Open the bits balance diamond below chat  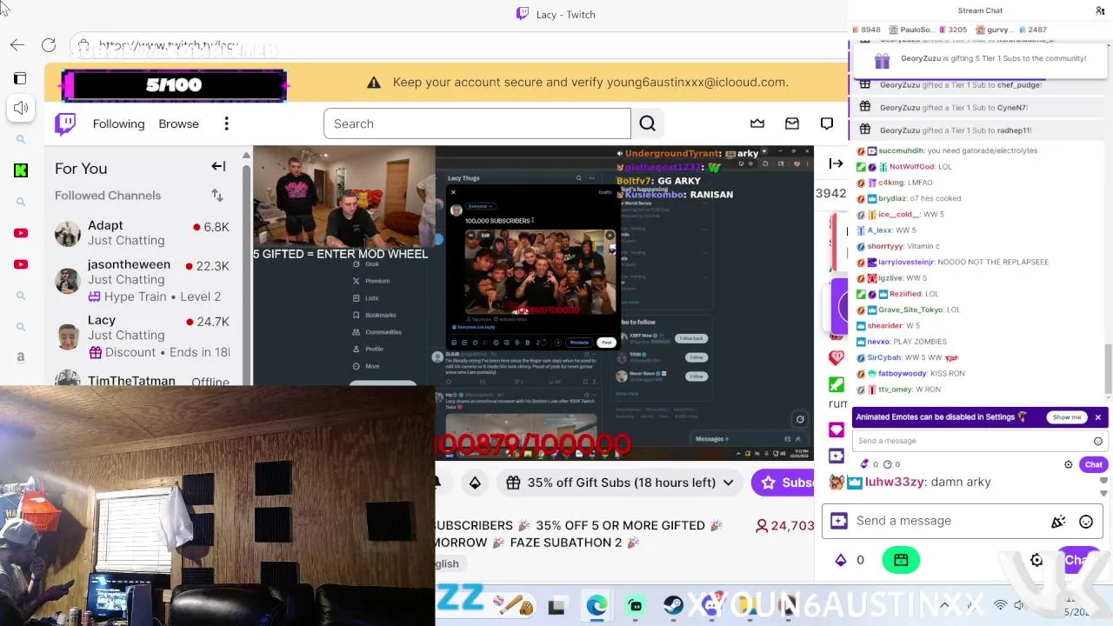coord(841,560)
